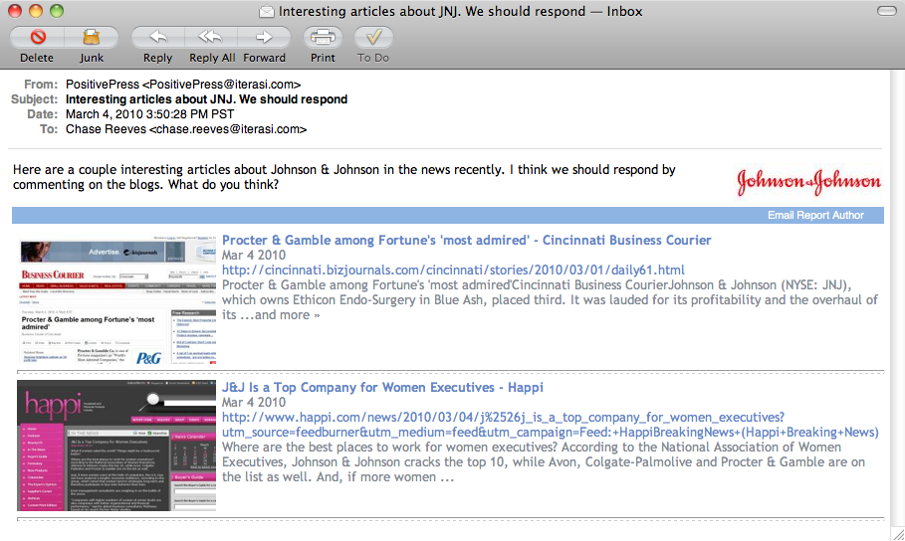Viewport: 905px width, 541px height.
Task: Click the Happi website thumbnail
Action: (x=116, y=446)
